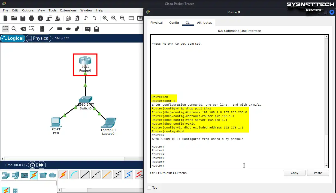This screenshot has height=193, width=336.
Task: Redo the last action
Action: pos(95,18)
